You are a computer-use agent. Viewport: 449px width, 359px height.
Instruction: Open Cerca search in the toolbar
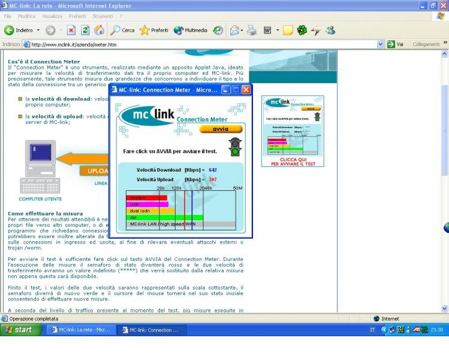click(122, 30)
